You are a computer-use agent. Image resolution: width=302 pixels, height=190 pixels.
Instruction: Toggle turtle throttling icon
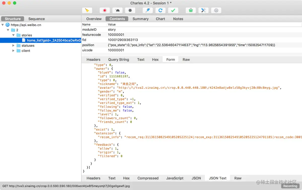pos(117,10)
